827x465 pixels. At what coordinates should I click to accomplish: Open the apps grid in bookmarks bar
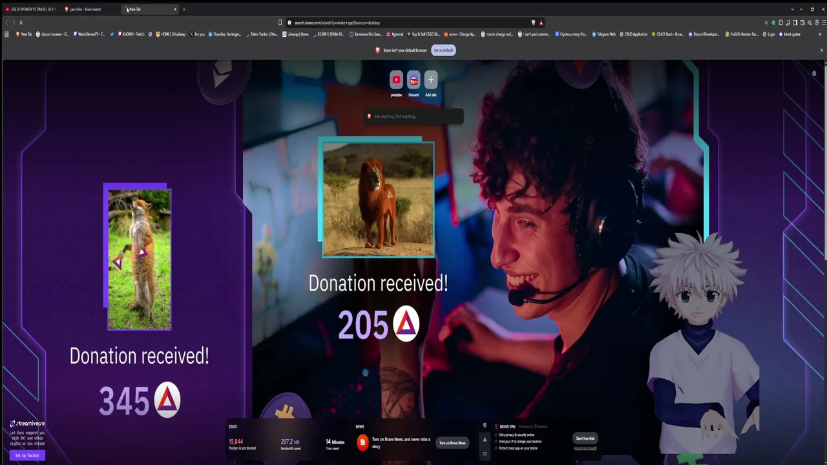point(6,34)
